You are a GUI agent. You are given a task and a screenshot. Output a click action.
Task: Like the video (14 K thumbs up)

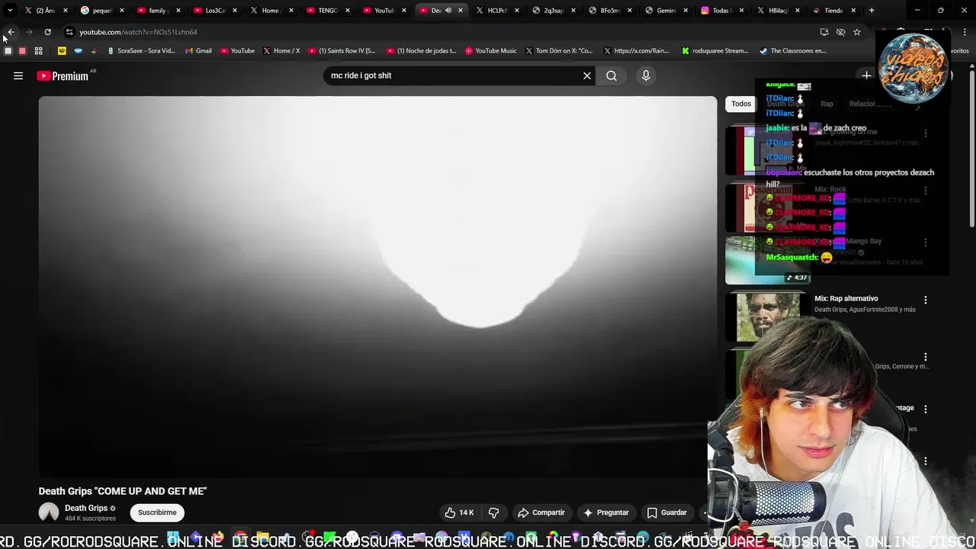tap(459, 512)
